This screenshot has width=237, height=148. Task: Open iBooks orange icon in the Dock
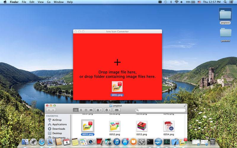point(133,142)
